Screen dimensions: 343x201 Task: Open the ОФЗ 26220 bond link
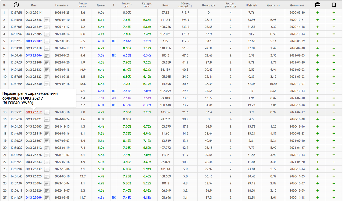[x=34, y=190]
